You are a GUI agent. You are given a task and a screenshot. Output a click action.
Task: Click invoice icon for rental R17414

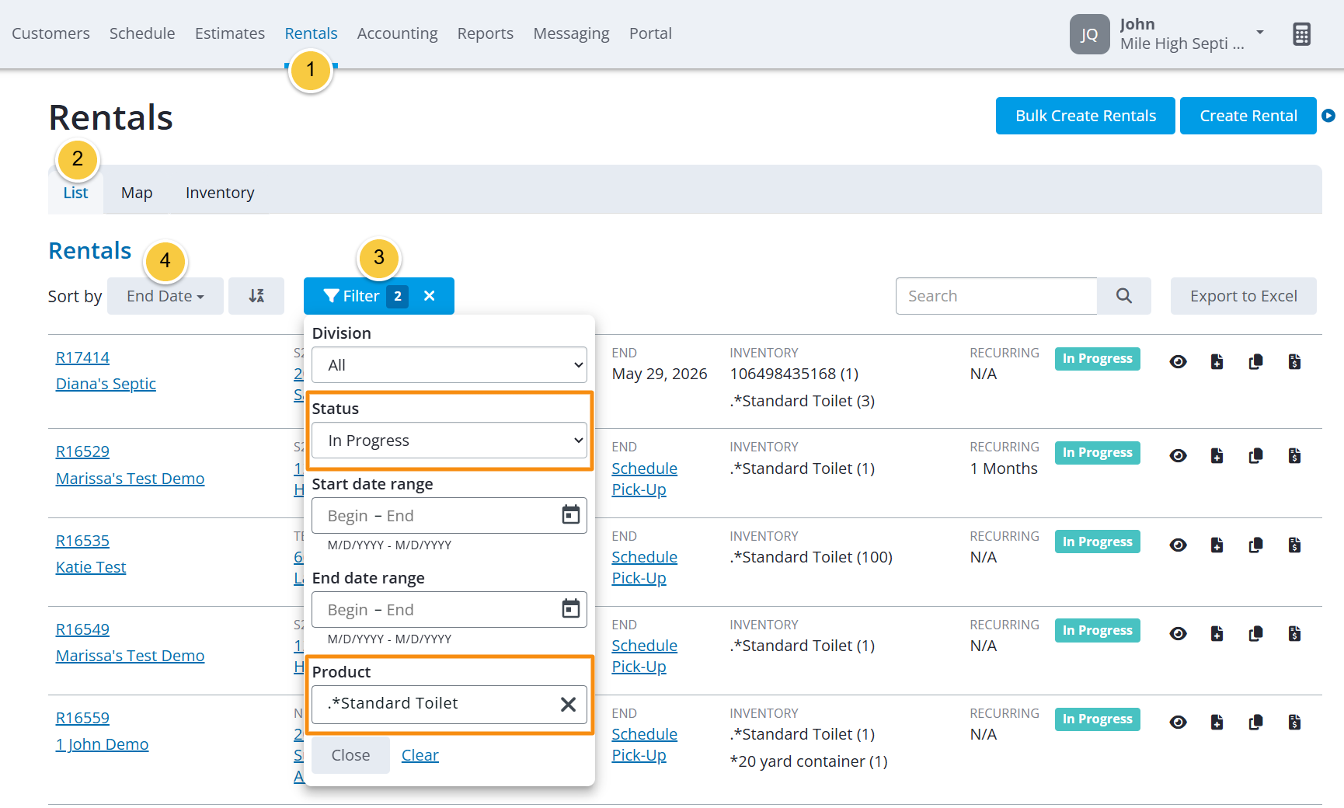click(1294, 362)
